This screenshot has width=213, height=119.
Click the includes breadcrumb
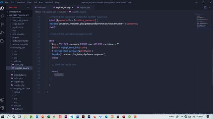pyautogui.click(x=62, y=12)
